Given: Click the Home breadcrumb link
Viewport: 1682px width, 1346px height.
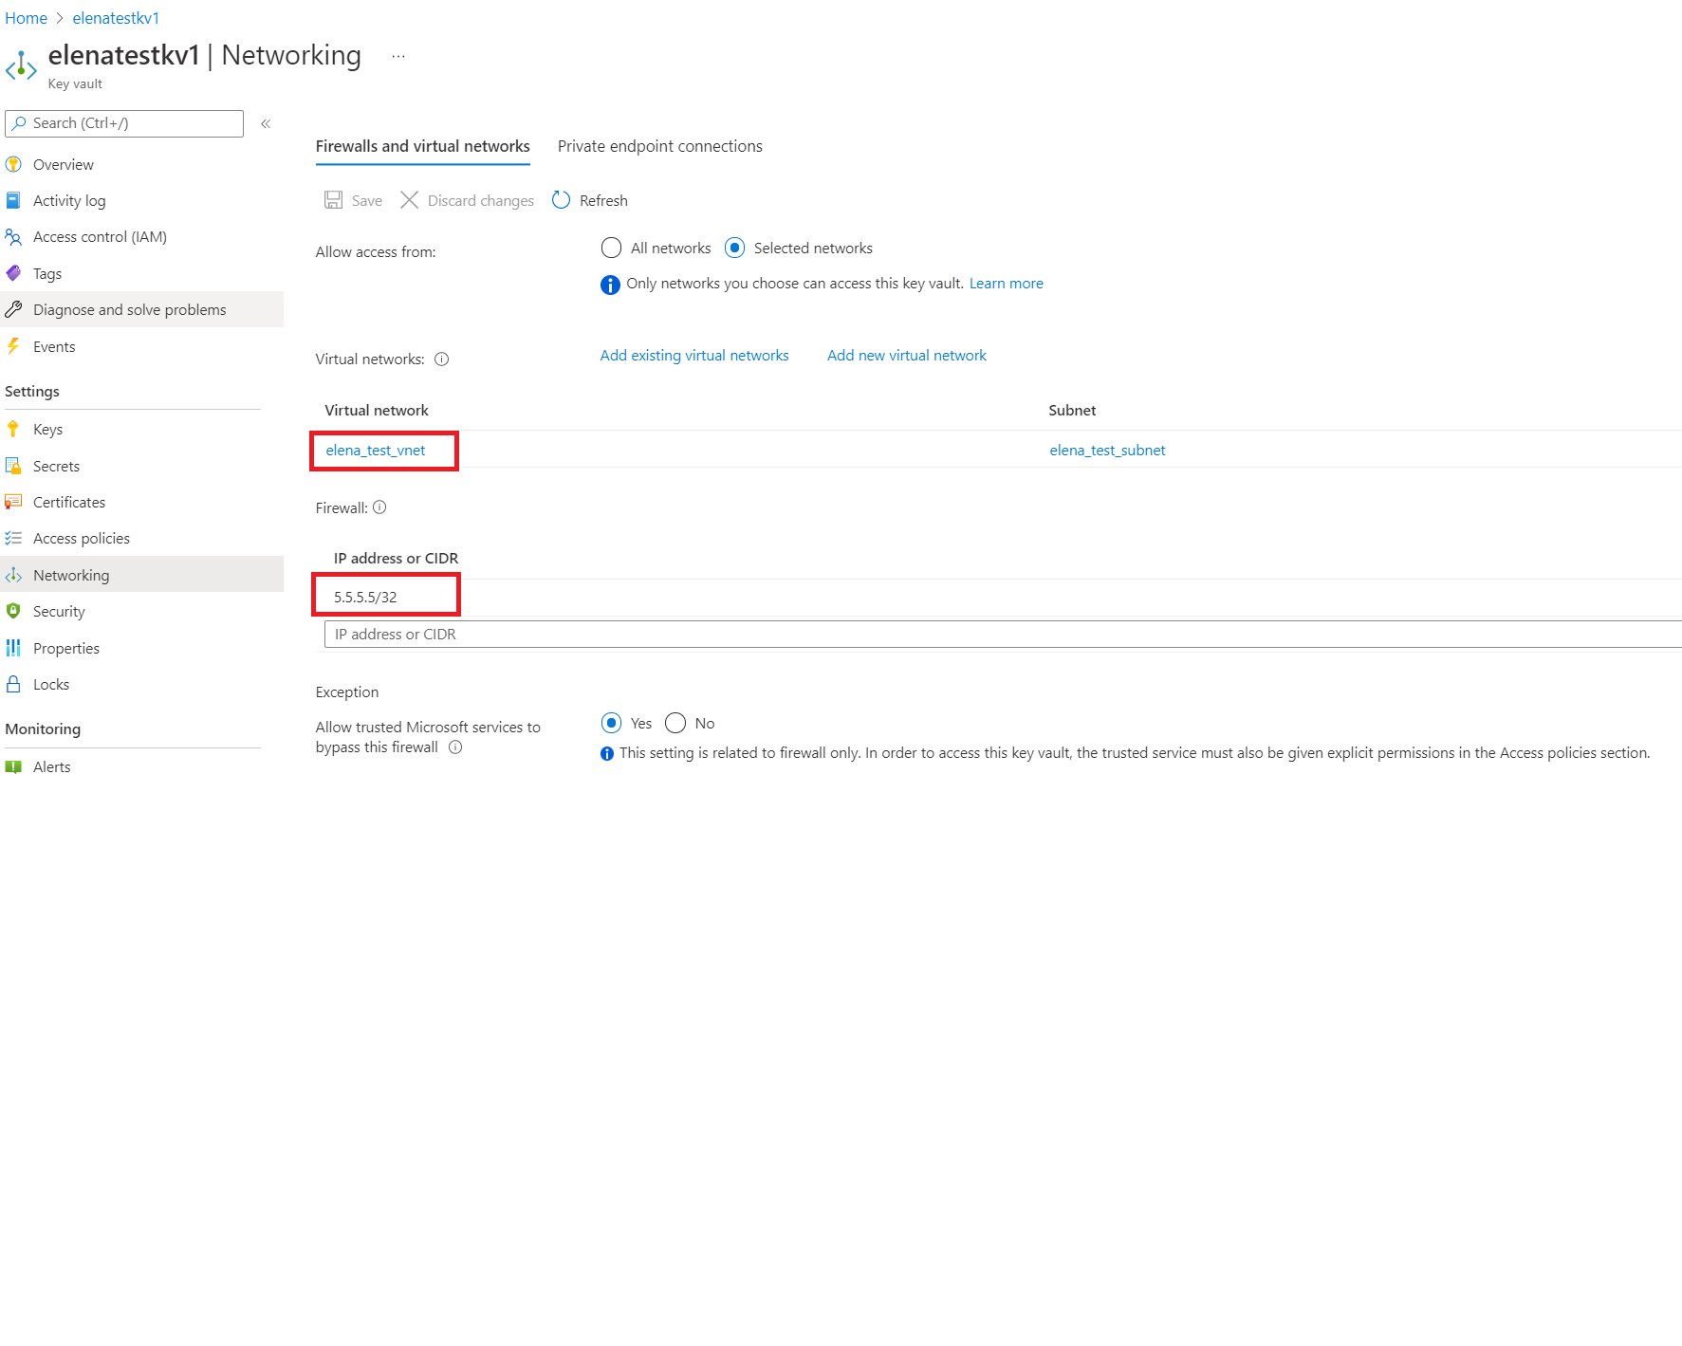Looking at the screenshot, I should click(x=26, y=18).
